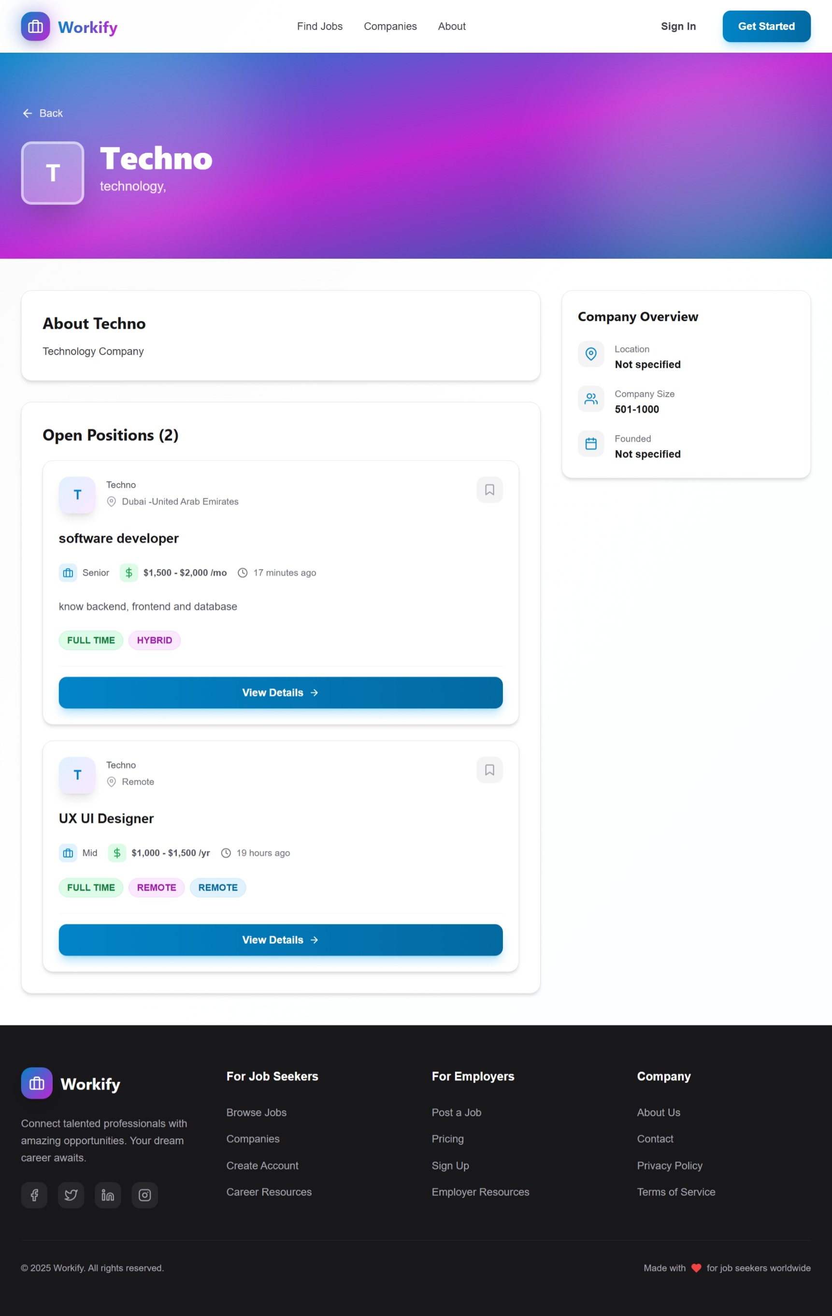Navigate to Companies in the top navigation
Viewport: 832px width, 1316px height.
[390, 26]
